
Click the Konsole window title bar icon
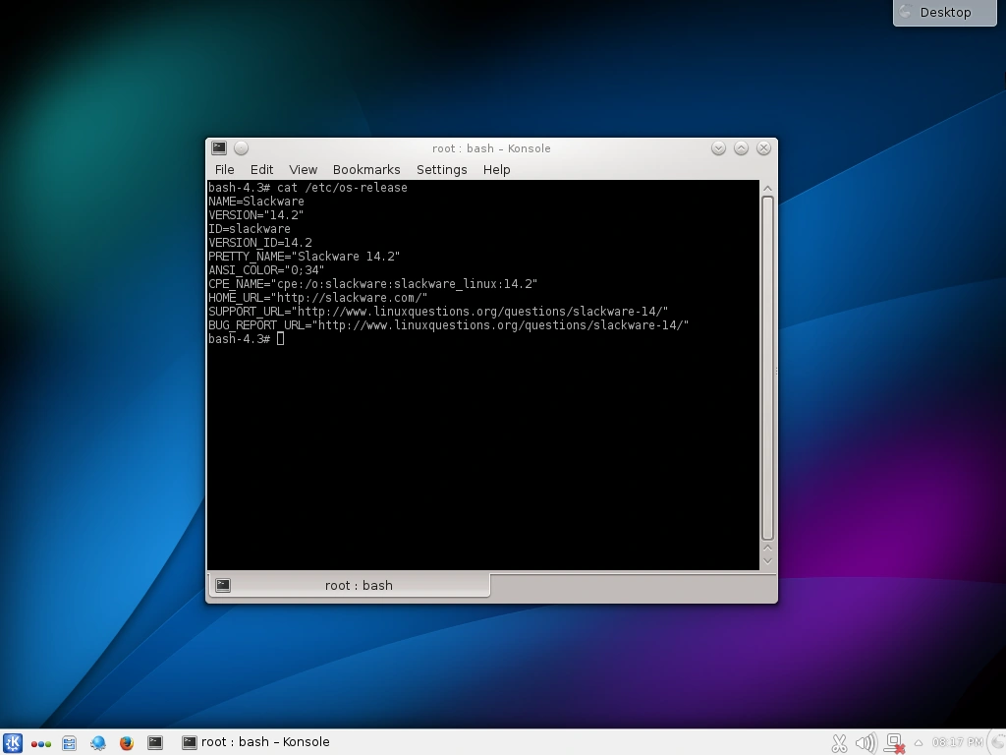click(x=218, y=147)
